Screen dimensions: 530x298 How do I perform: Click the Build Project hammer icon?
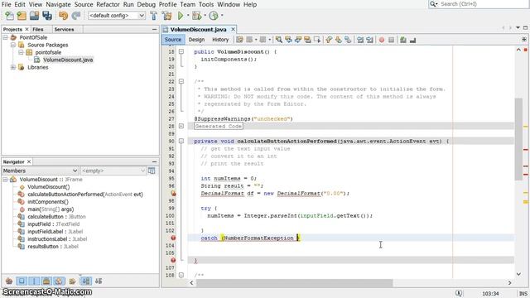pyautogui.click(x=154, y=16)
